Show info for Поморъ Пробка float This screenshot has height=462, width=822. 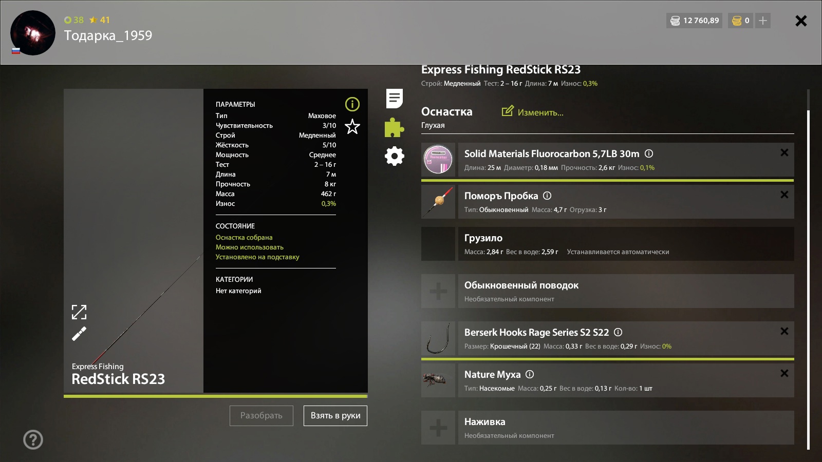click(x=547, y=196)
